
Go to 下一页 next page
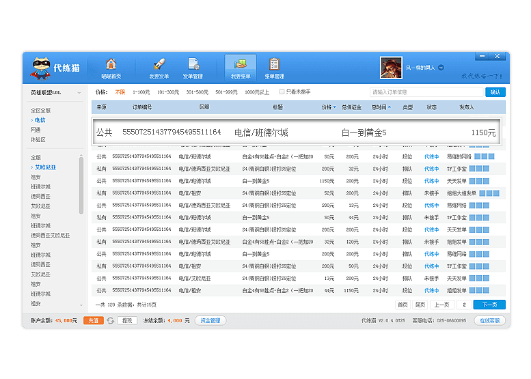click(x=489, y=305)
